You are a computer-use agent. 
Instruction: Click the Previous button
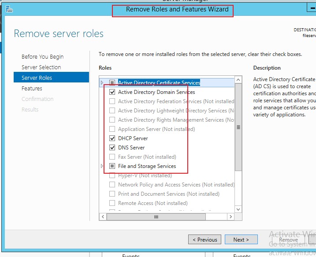(x=204, y=239)
